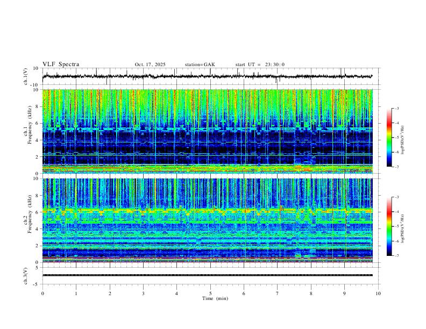This screenshot has height=329, width=426.
Task: Click the "-5" tick on ch.3(V) axis
Action: click(x=37, y=284)
